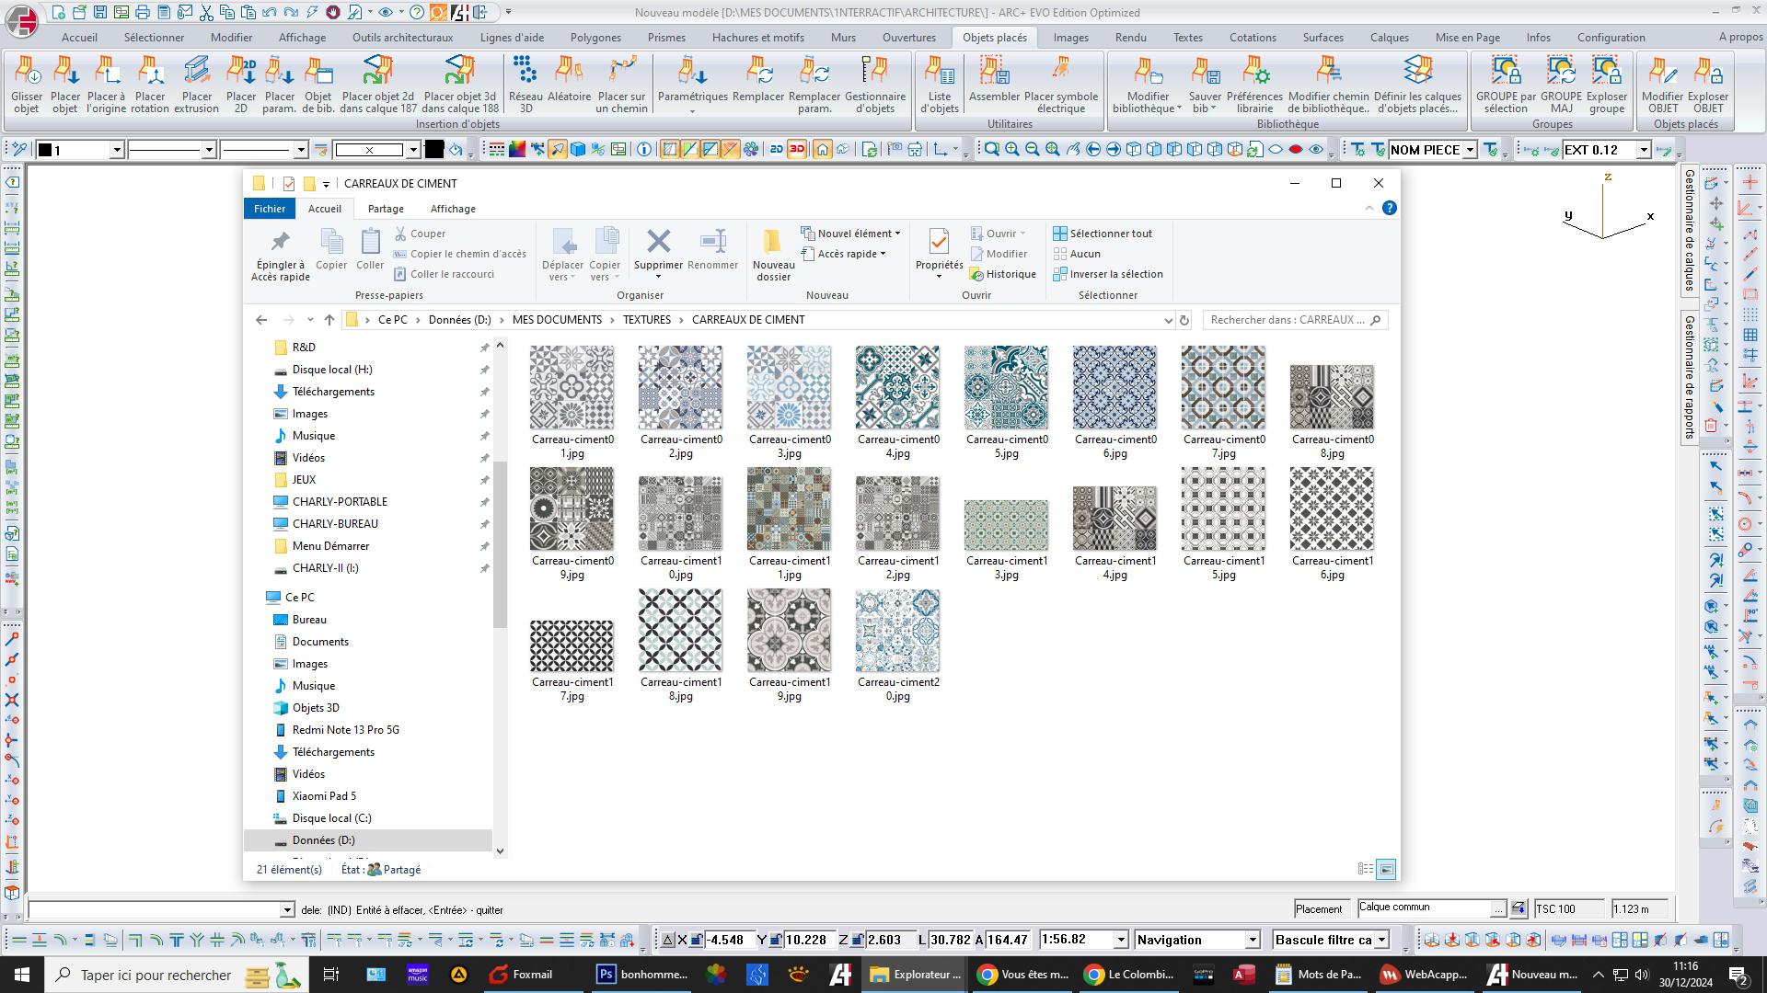Open the Navigation mode dropdown
The height and width of the screenshot is (993, 1767).
click(1252, 940)
